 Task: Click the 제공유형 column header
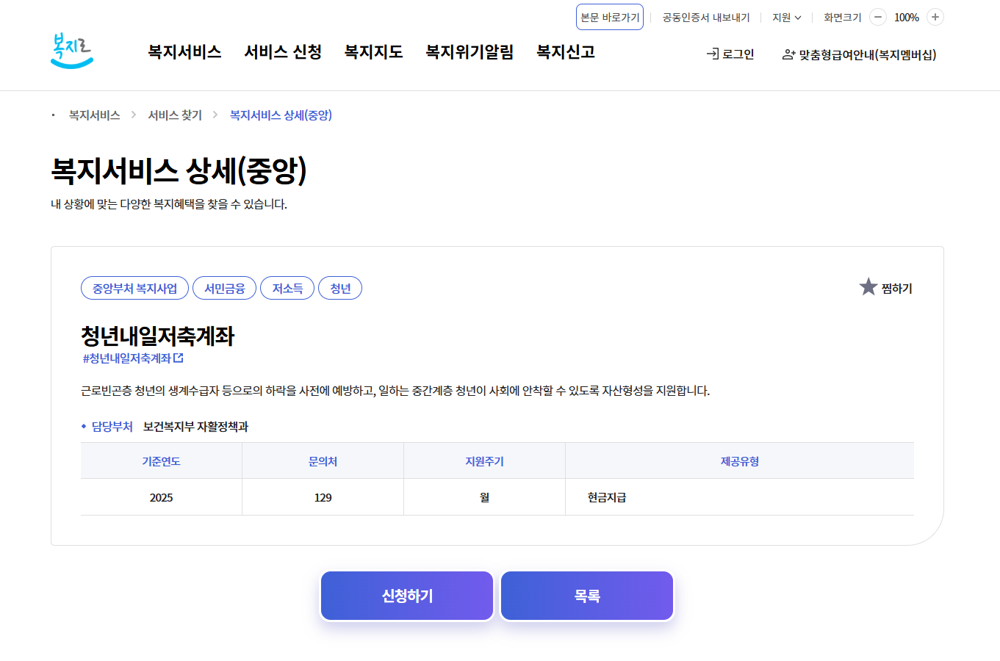[740, 461]
